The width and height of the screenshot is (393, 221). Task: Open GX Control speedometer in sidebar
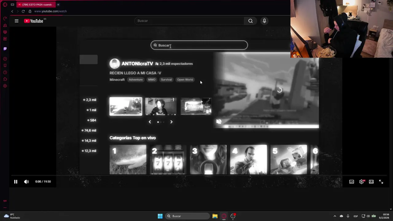point(5,19)
